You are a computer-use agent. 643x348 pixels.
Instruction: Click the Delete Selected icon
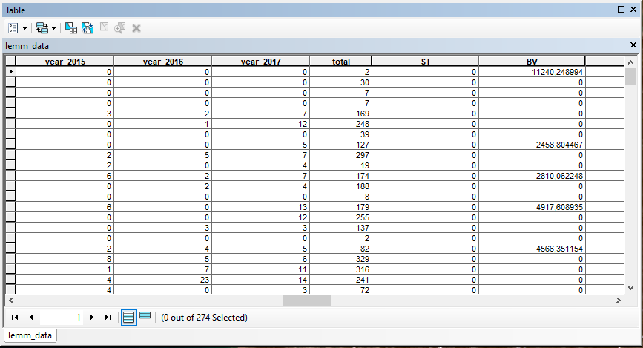click(136, 28)
